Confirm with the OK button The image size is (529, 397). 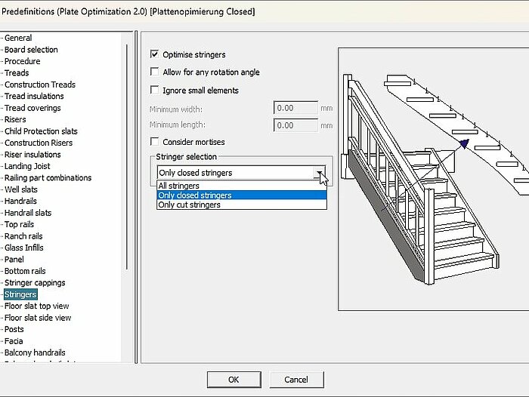234,380
